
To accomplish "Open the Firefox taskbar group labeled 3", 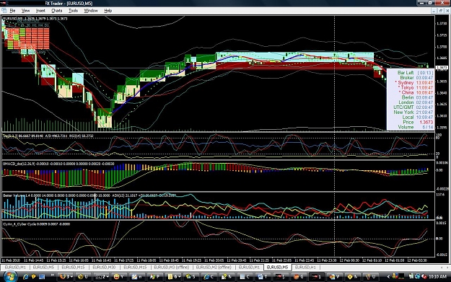I will point(66,276).
